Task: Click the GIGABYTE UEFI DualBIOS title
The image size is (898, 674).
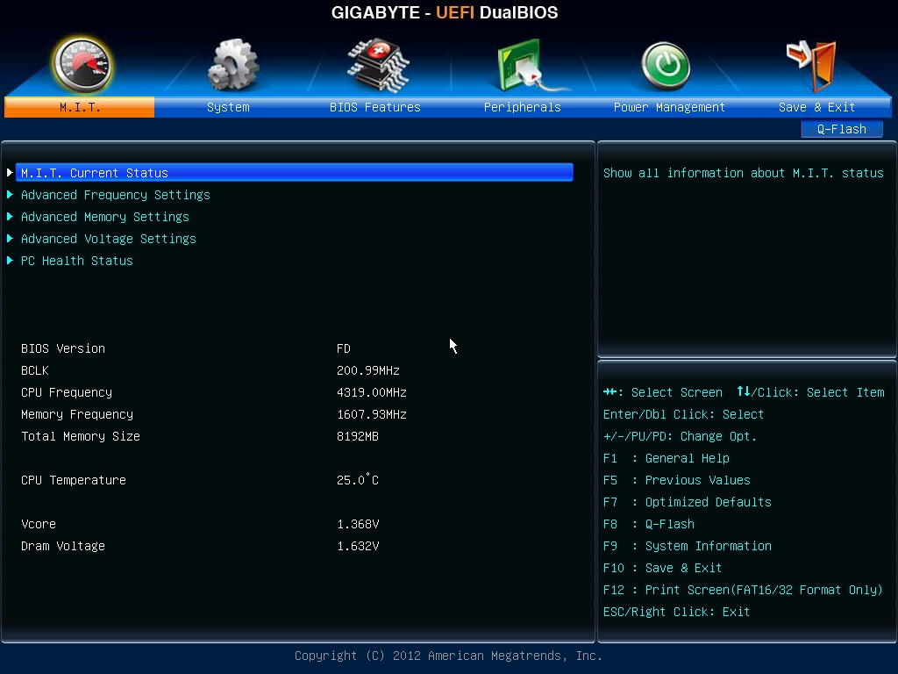Action: click(x=445, y=12)
